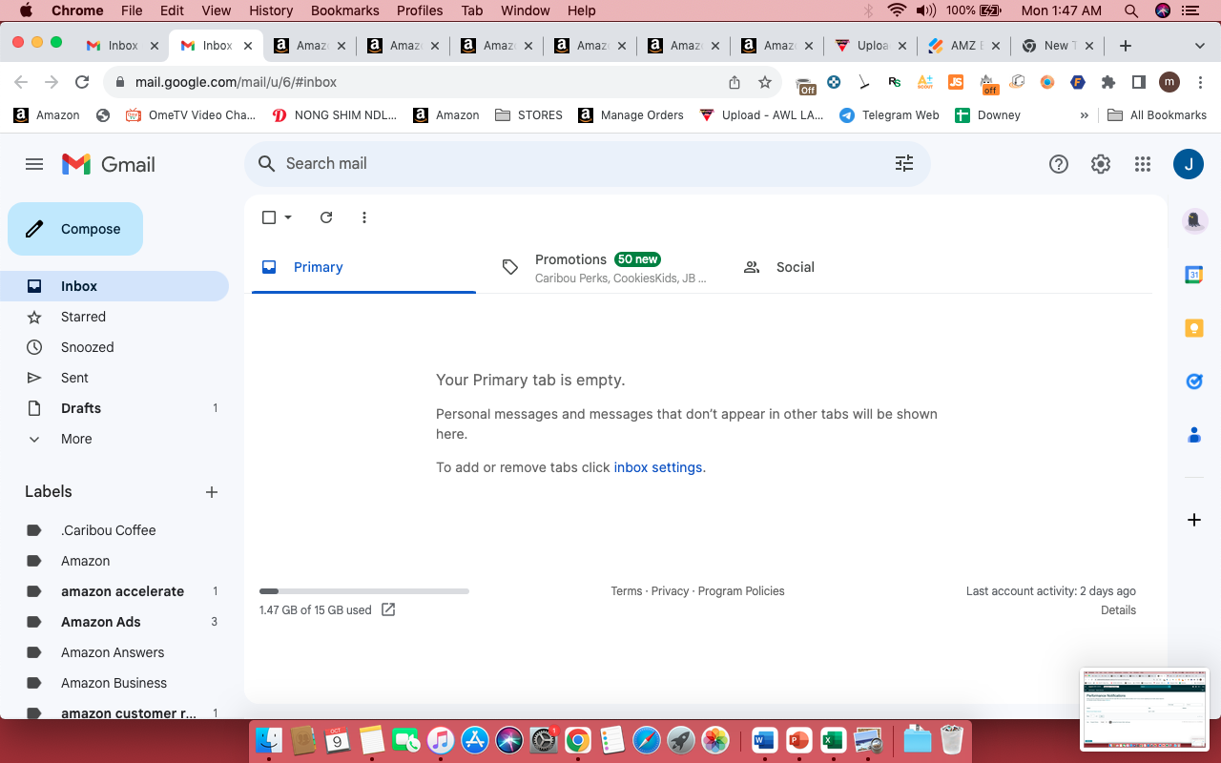Open Chrome Extensions puzzle icon
1221x763 pixels.
tap(1108, 82)
